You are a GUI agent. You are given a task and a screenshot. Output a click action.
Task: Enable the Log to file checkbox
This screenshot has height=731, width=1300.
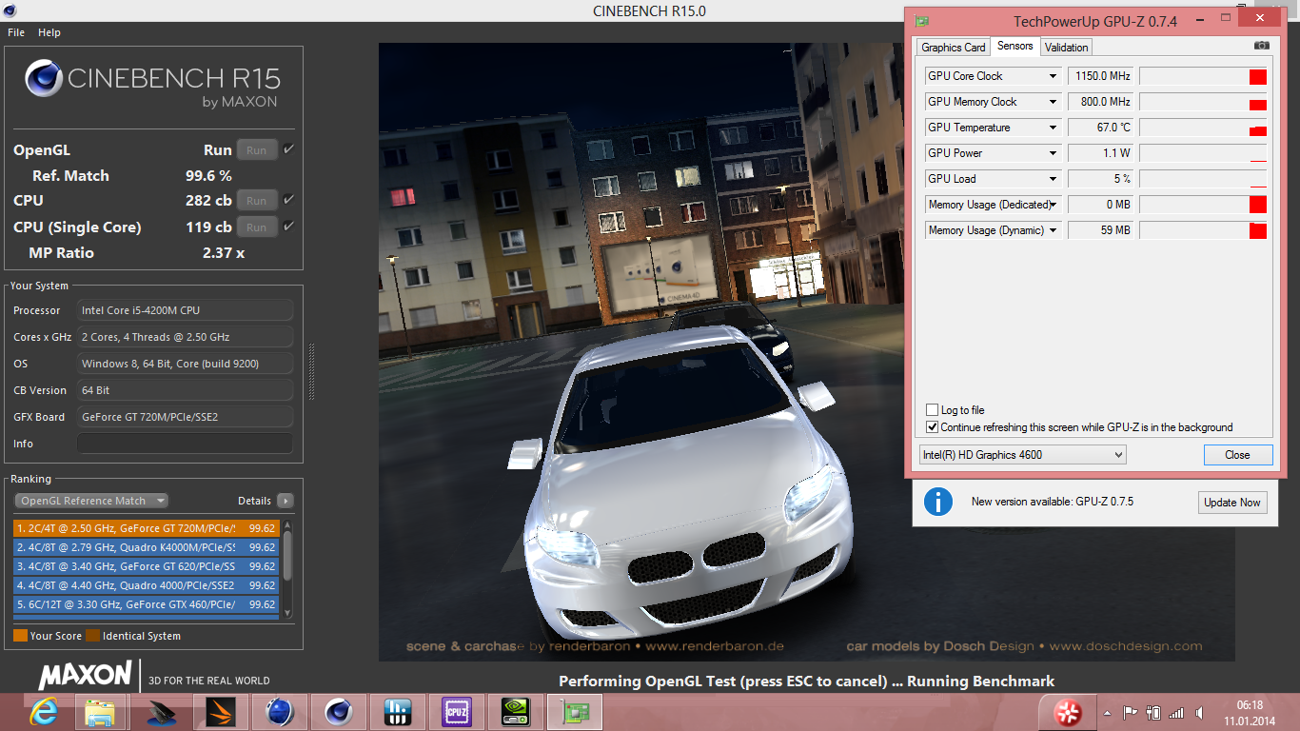933,410
